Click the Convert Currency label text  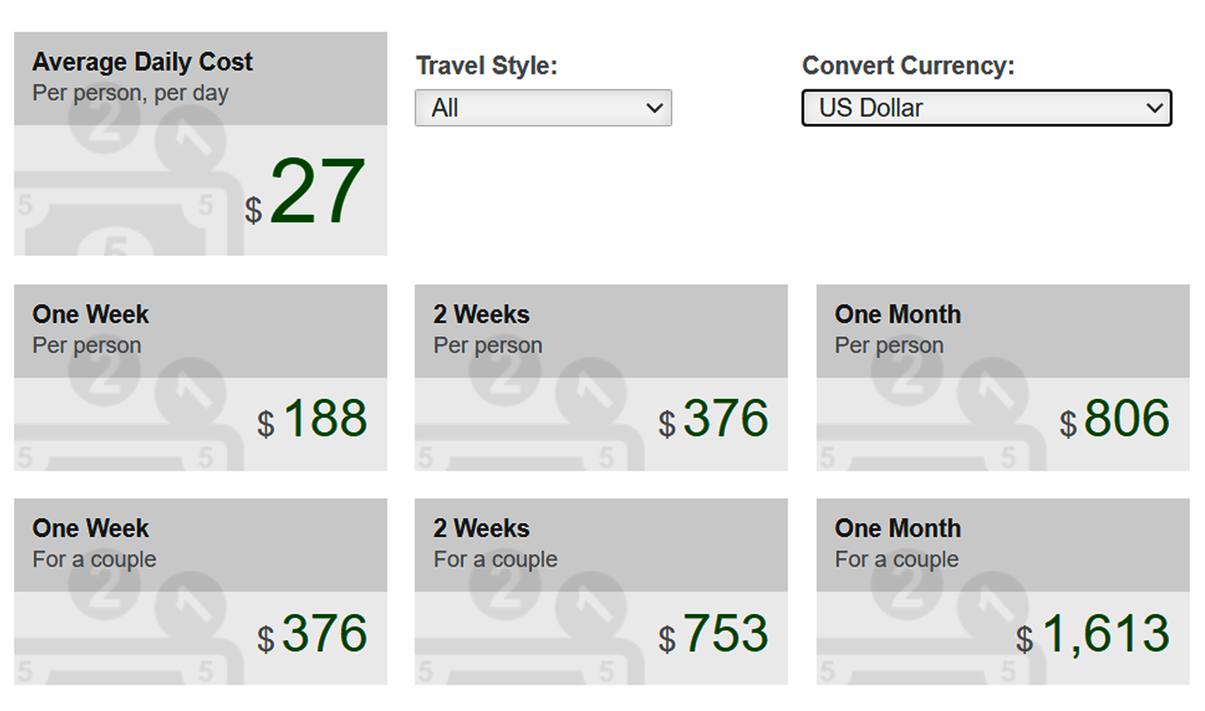click(908, 66)
